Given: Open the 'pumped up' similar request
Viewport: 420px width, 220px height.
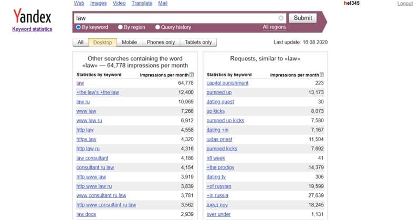Looking at the screenshot, I should tap(219, 92).
